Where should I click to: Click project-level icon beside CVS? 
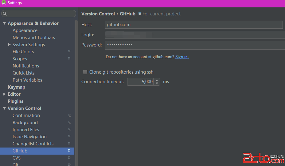point(69,158)
